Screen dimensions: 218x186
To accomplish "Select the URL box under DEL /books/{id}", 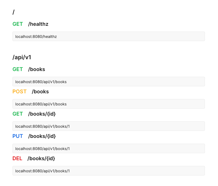I will coord(109,171).
